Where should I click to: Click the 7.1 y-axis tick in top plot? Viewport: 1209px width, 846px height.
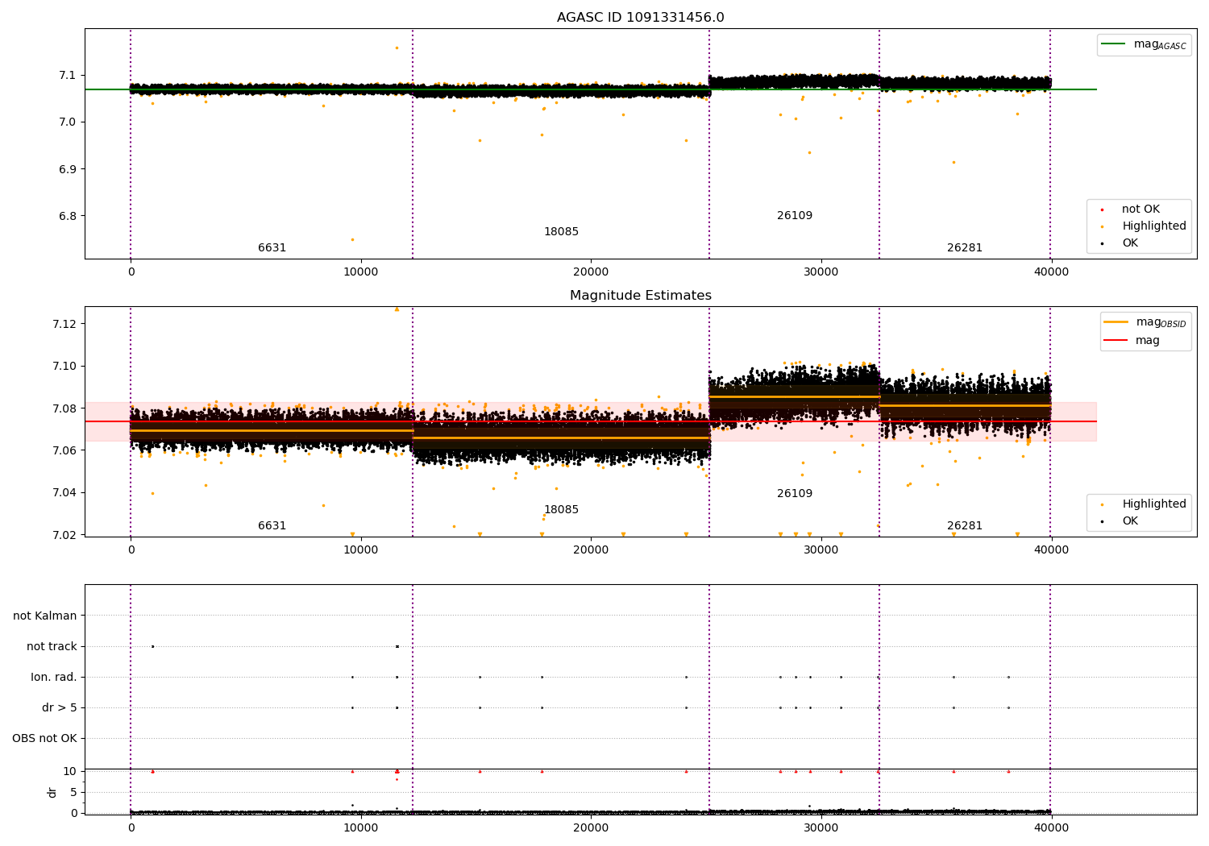click(68, 75)
